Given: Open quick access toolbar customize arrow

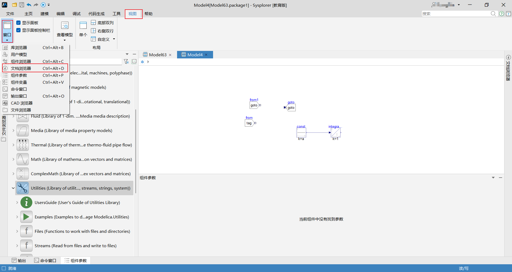Looking at the screenshot, I should (49, 5).
